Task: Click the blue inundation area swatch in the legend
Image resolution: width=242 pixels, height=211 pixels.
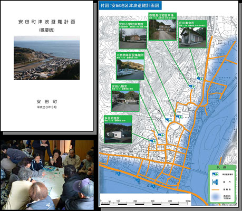Action: (216, 197)
